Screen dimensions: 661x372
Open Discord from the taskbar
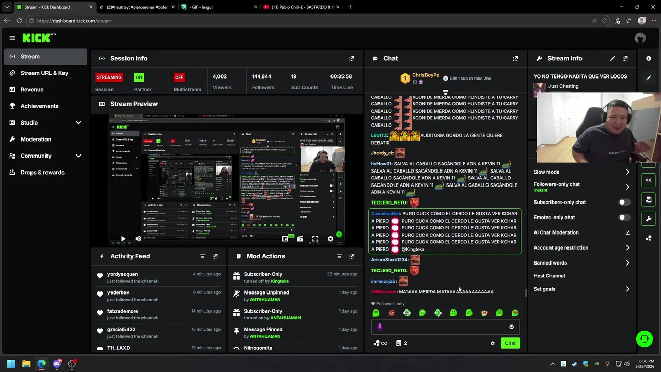(x=57, y=364)
